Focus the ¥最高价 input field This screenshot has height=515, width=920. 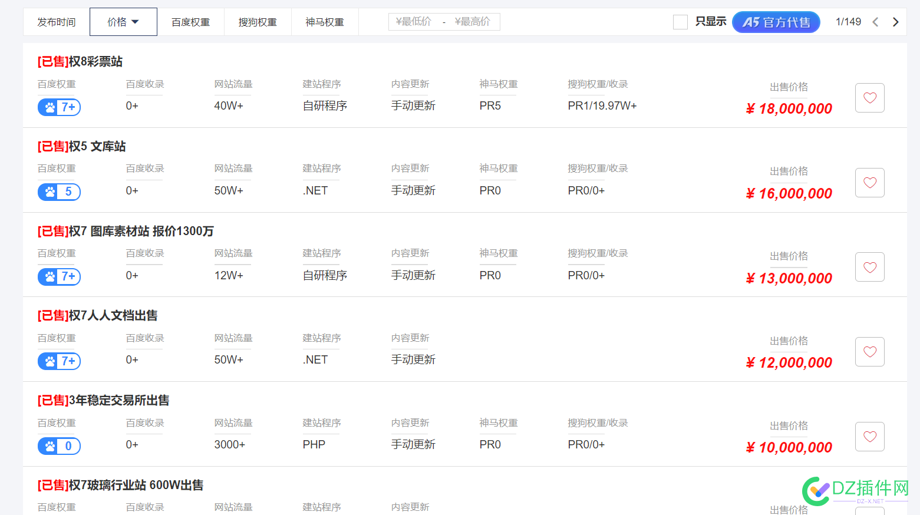click(x=474, y=22)
